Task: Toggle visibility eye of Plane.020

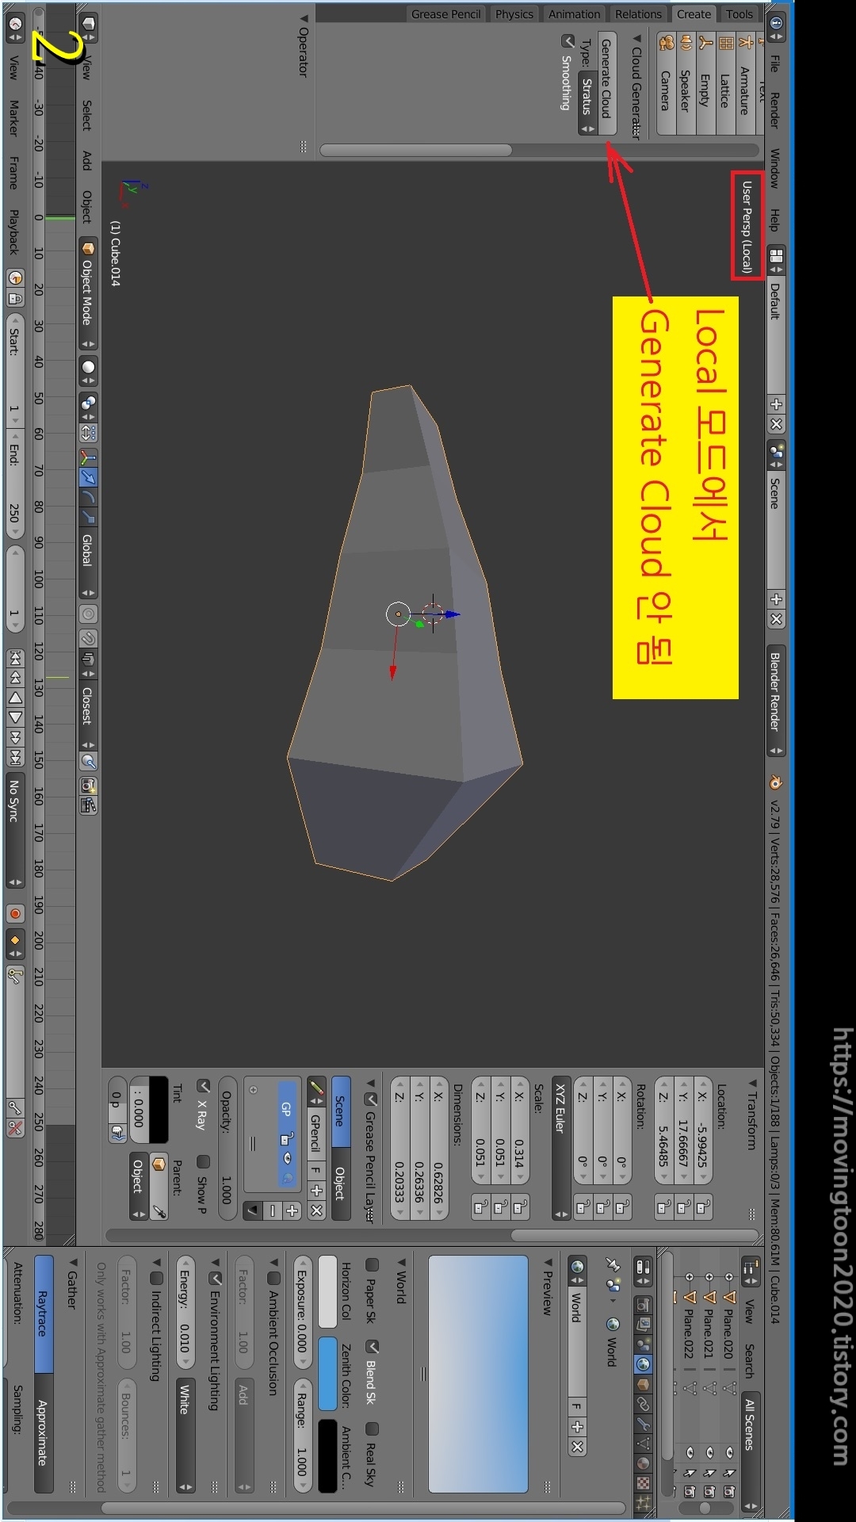Action: pyautogui.click(x=729, y=1451)
